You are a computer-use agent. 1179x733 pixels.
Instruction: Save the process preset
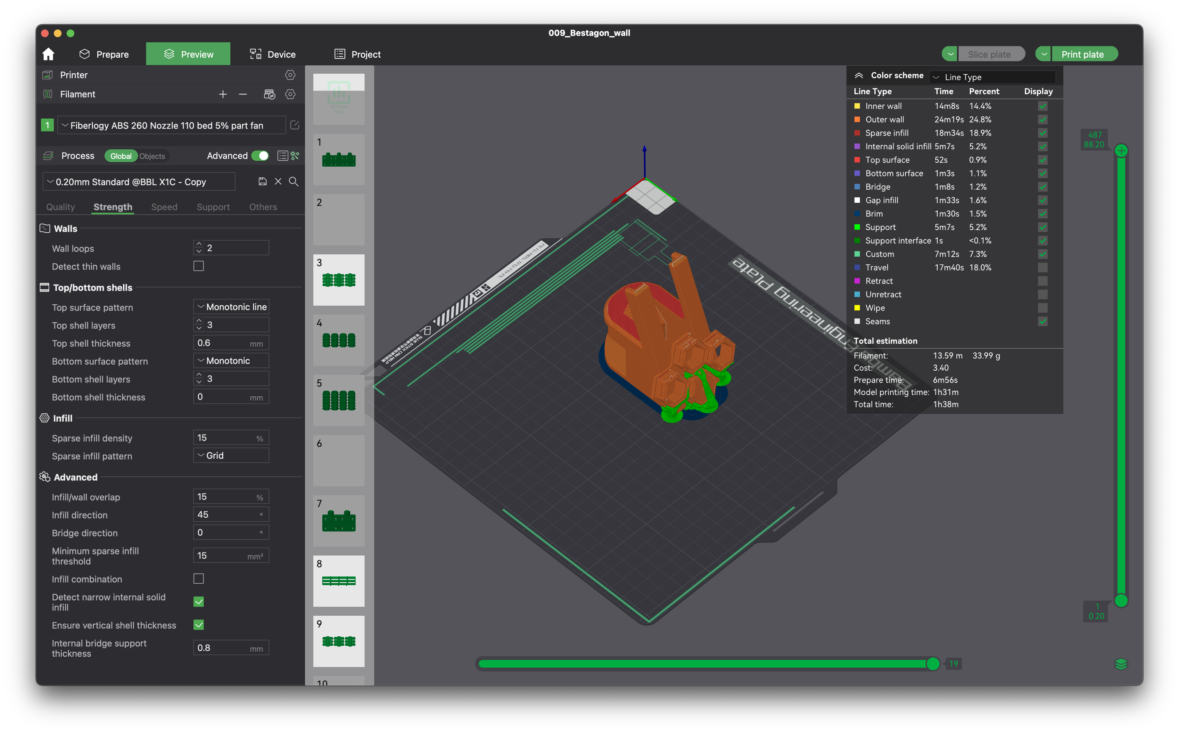(x=262, y=181)
